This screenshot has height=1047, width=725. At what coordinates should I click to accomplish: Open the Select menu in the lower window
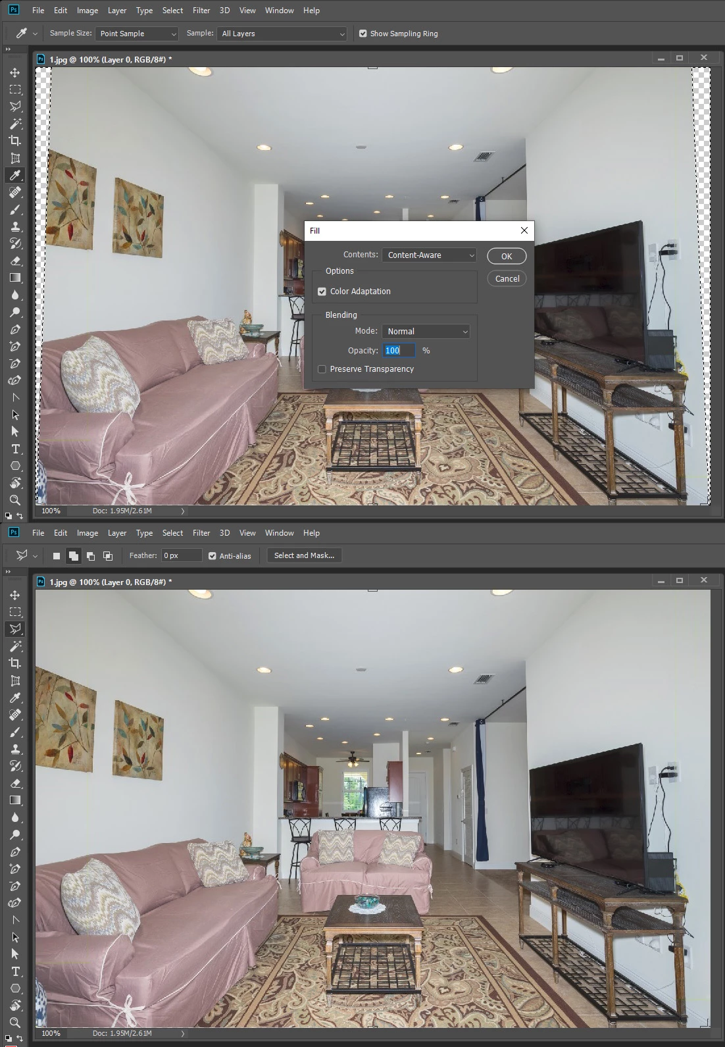(172, 533)
